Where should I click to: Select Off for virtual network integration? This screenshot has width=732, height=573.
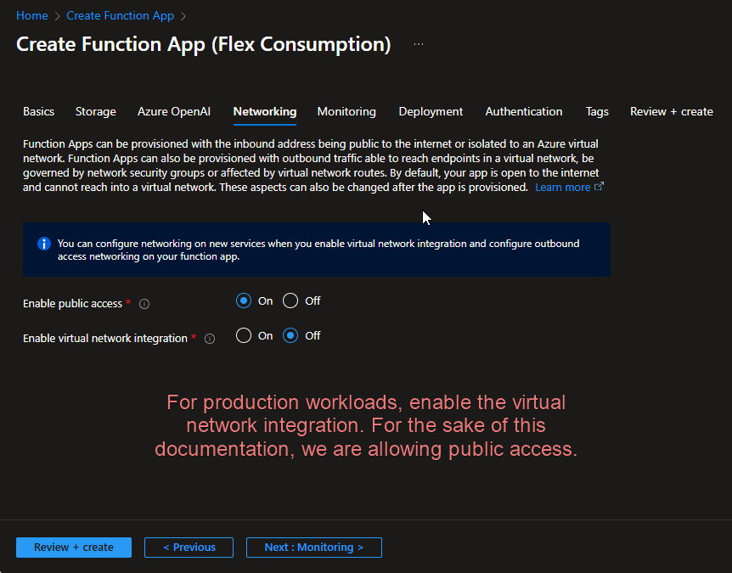(291, 335)
